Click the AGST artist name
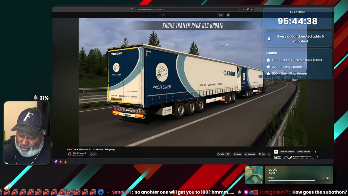This screenshot has width=348, height=196. (272, 173)
